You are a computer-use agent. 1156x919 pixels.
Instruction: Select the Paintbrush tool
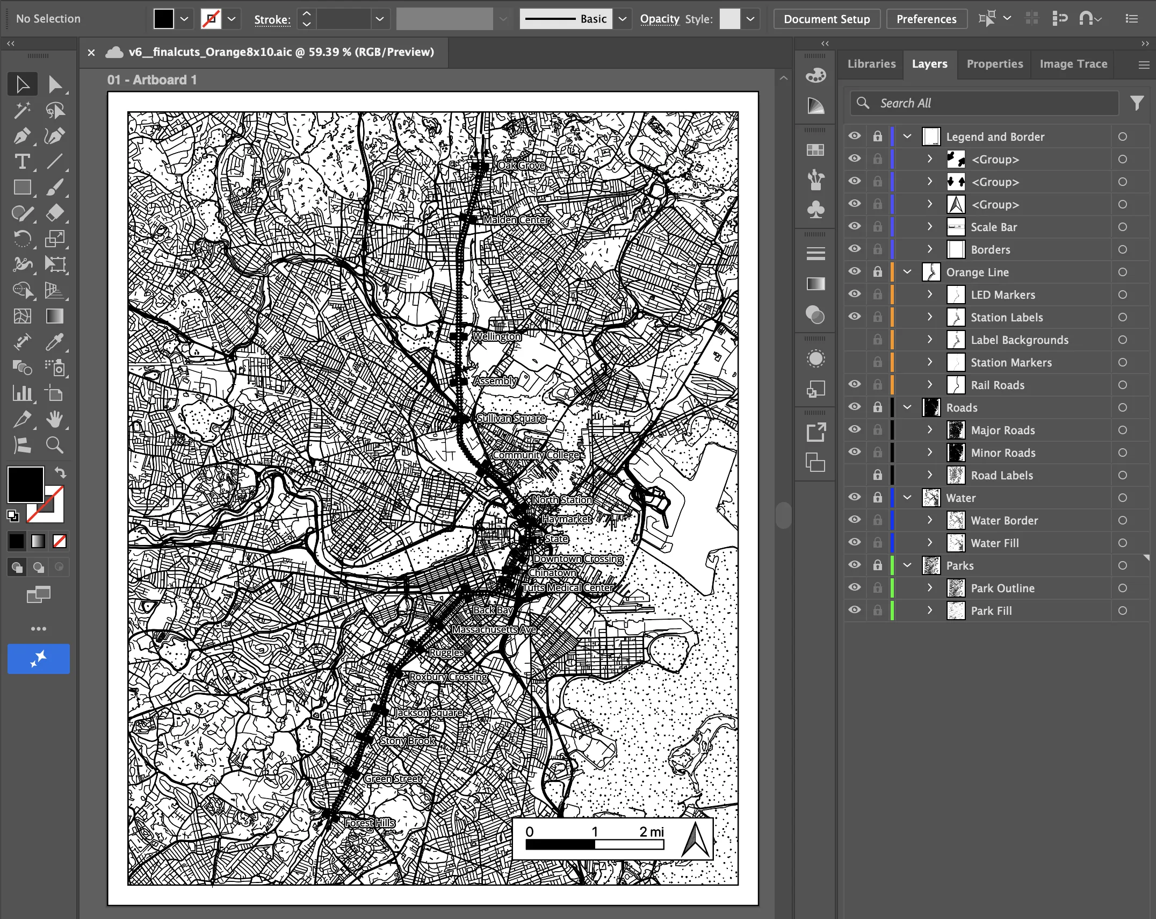(55, 187)
